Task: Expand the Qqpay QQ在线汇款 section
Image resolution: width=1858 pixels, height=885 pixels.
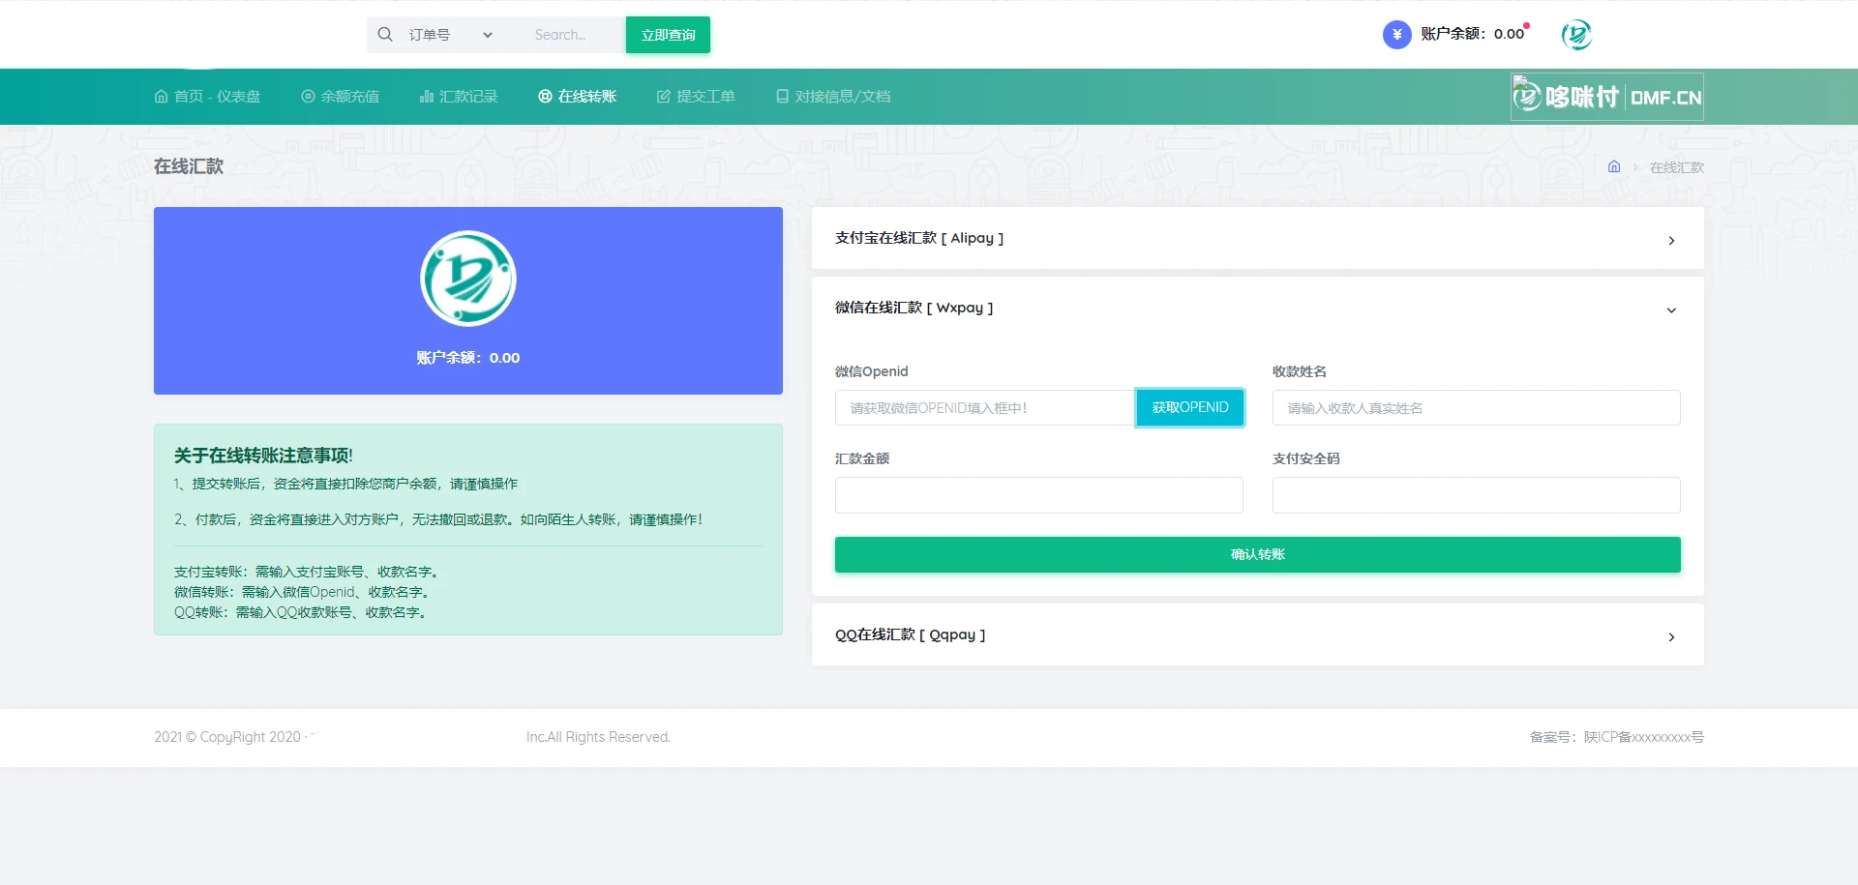Action: pyautogui.click(x=1257, y=635)
